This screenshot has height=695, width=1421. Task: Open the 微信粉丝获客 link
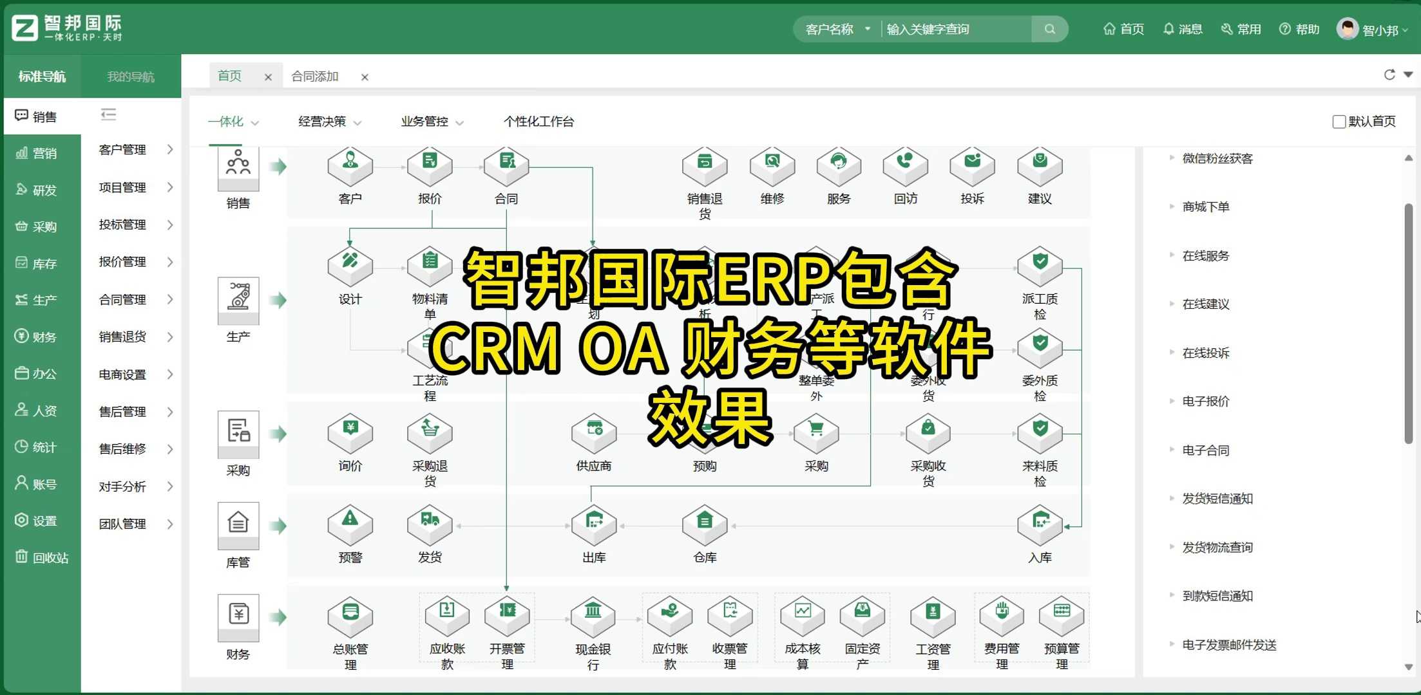click(1217, 158)
